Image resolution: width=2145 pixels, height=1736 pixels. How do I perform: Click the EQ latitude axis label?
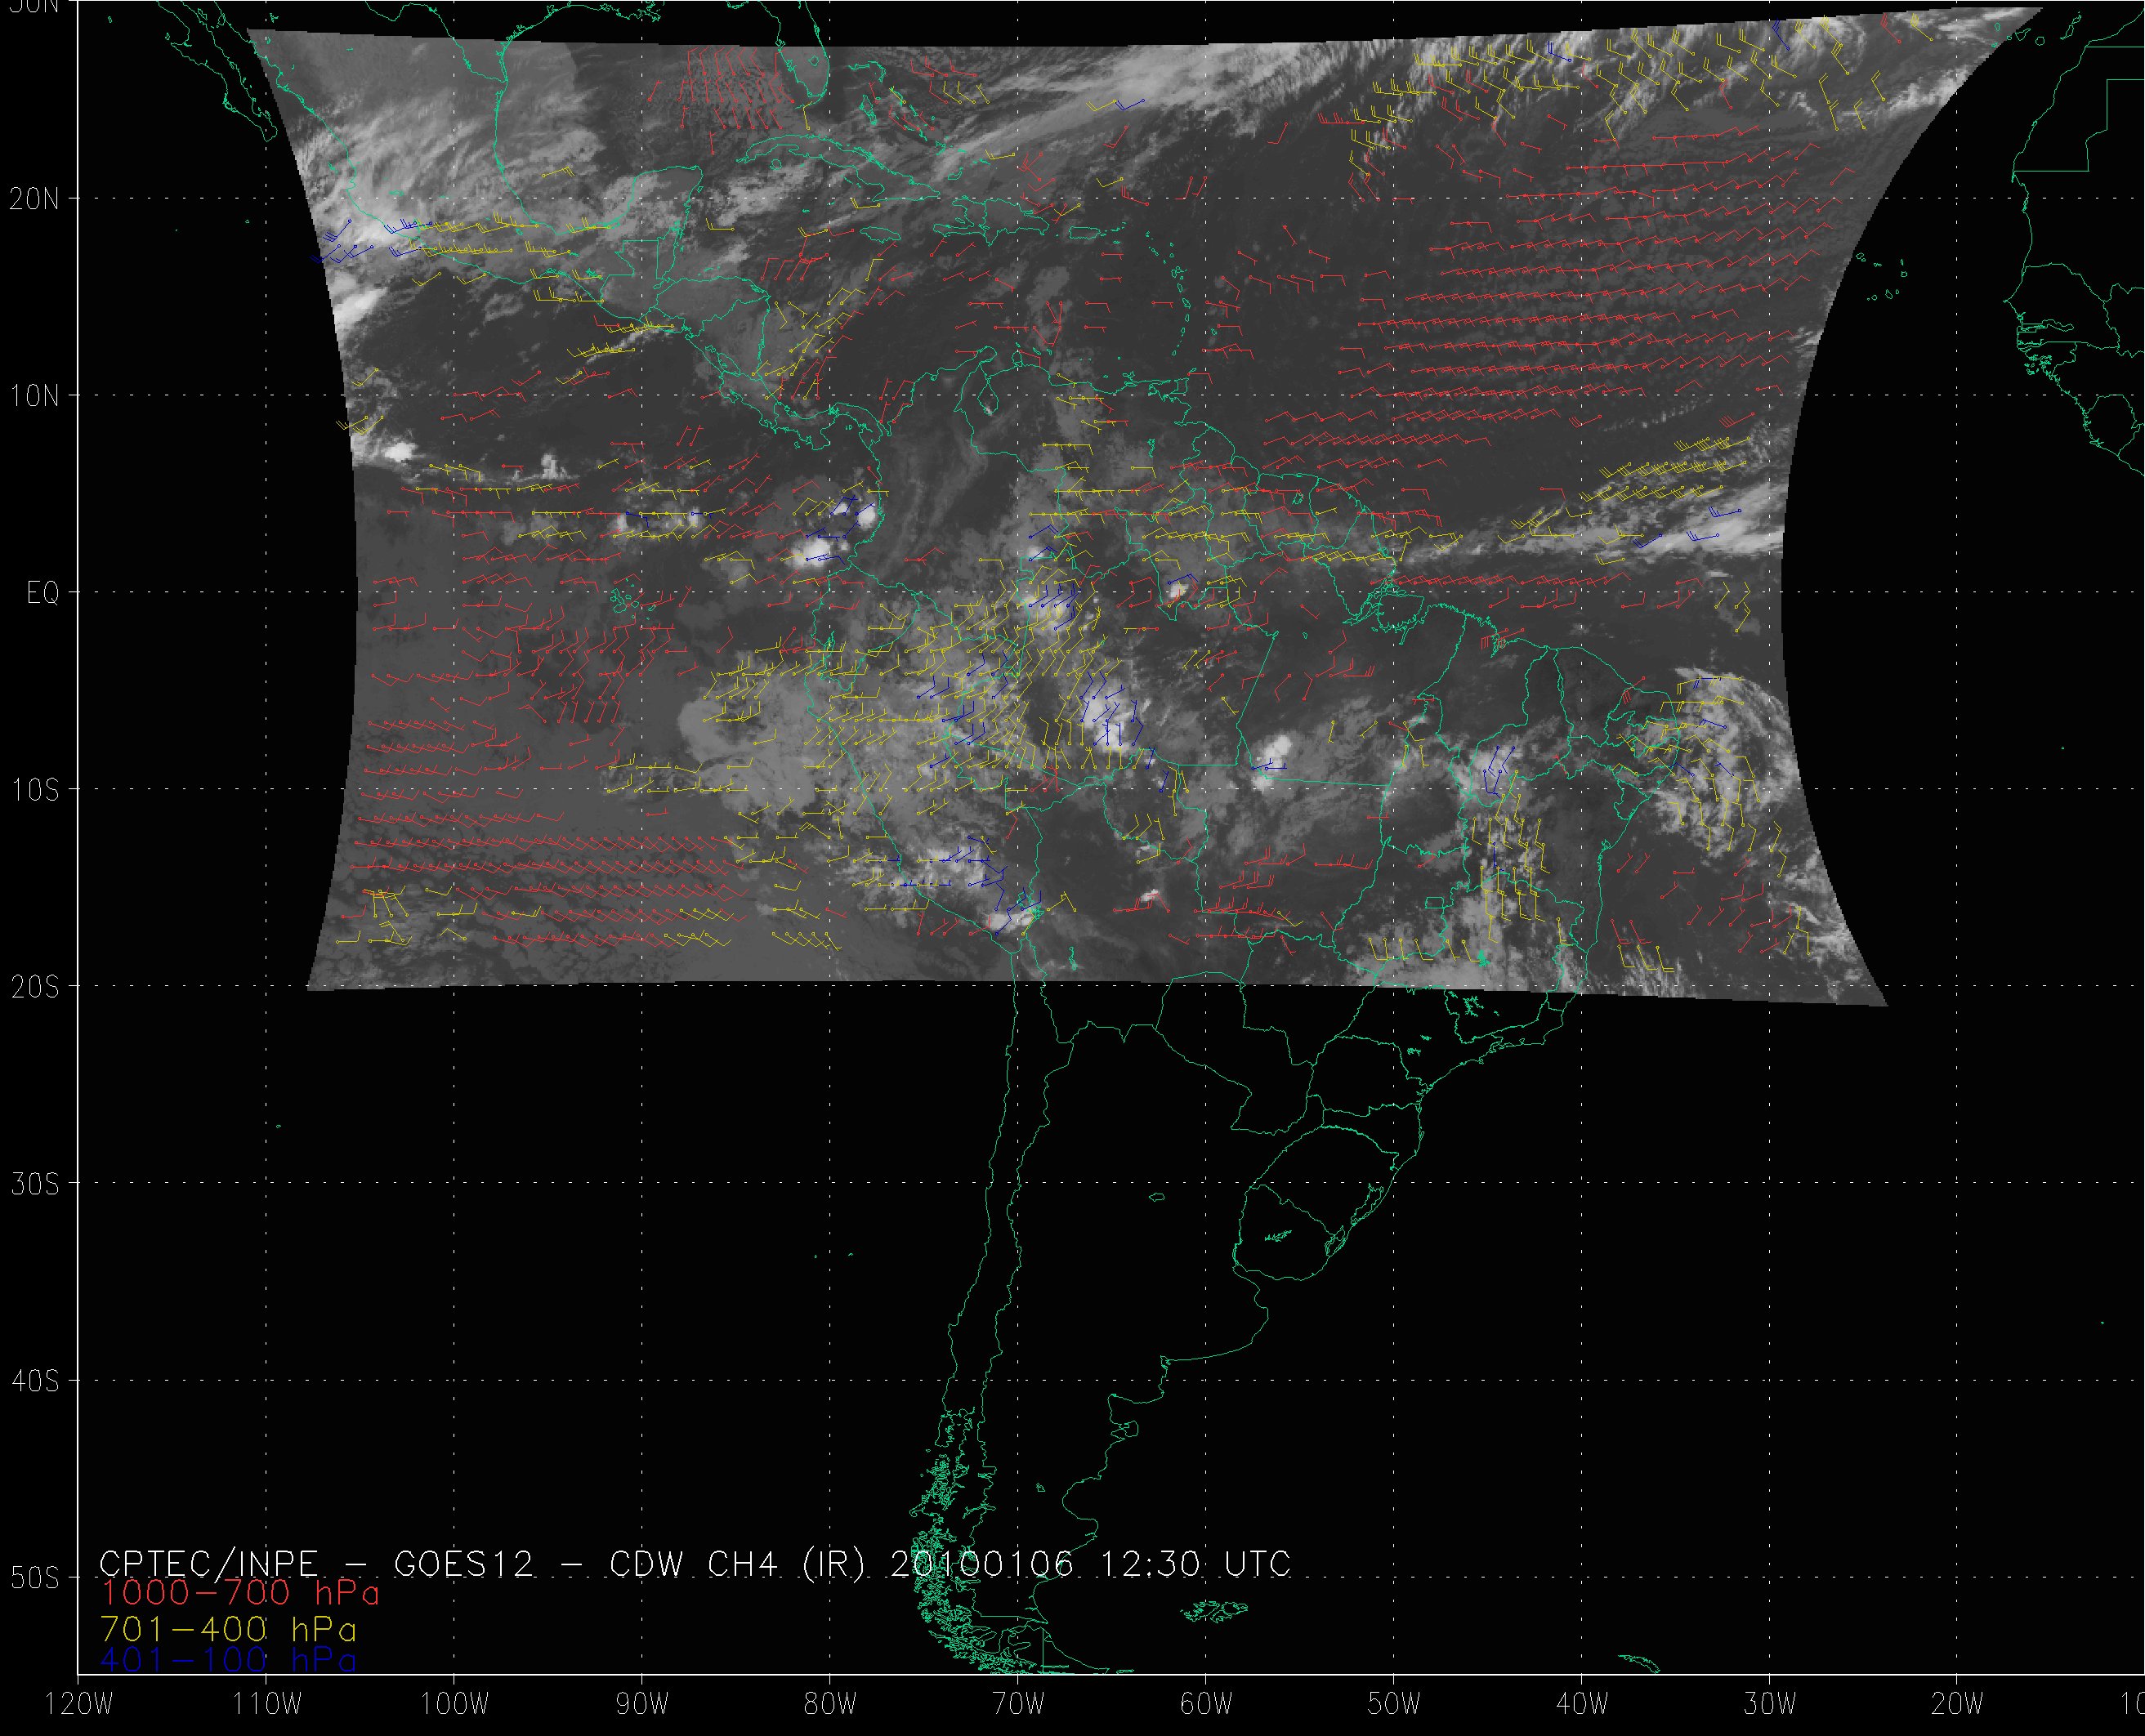(43, 593)
